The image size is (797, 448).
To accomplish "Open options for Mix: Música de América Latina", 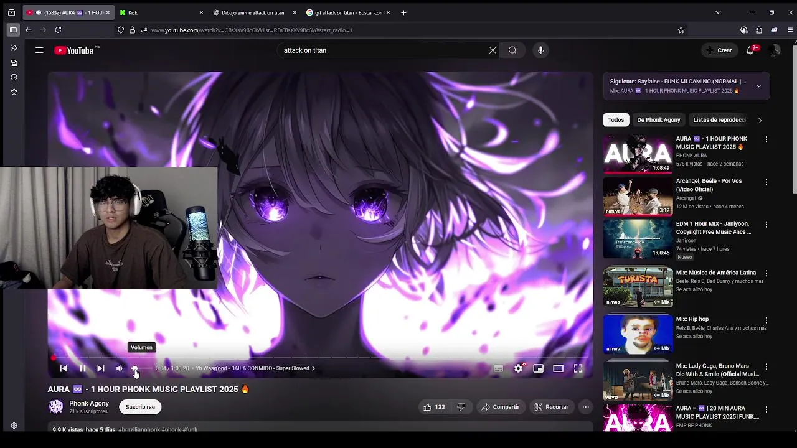I will point(766,274).
